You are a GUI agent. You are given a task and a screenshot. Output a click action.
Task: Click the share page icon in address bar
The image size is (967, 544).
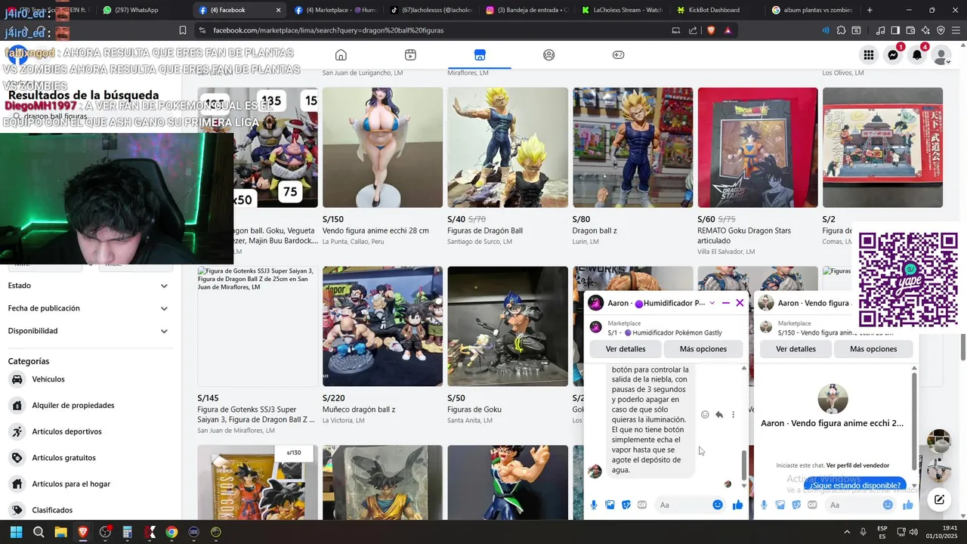(693, 30)
